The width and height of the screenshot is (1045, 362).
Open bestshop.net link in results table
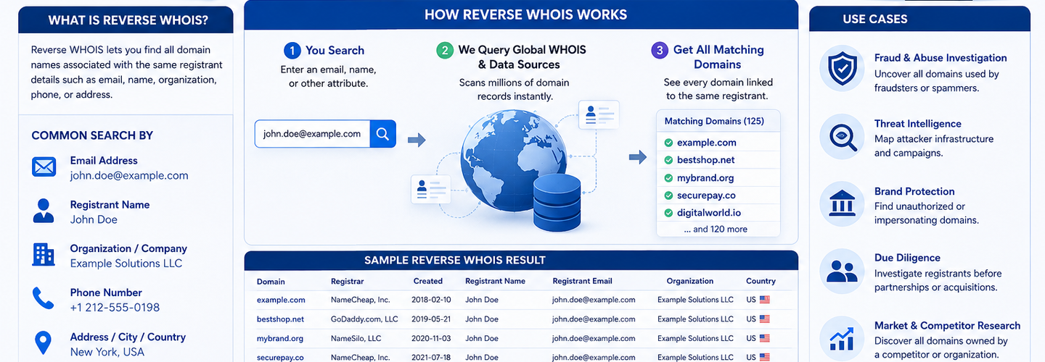pyautogui.click(x=280, y=319)
